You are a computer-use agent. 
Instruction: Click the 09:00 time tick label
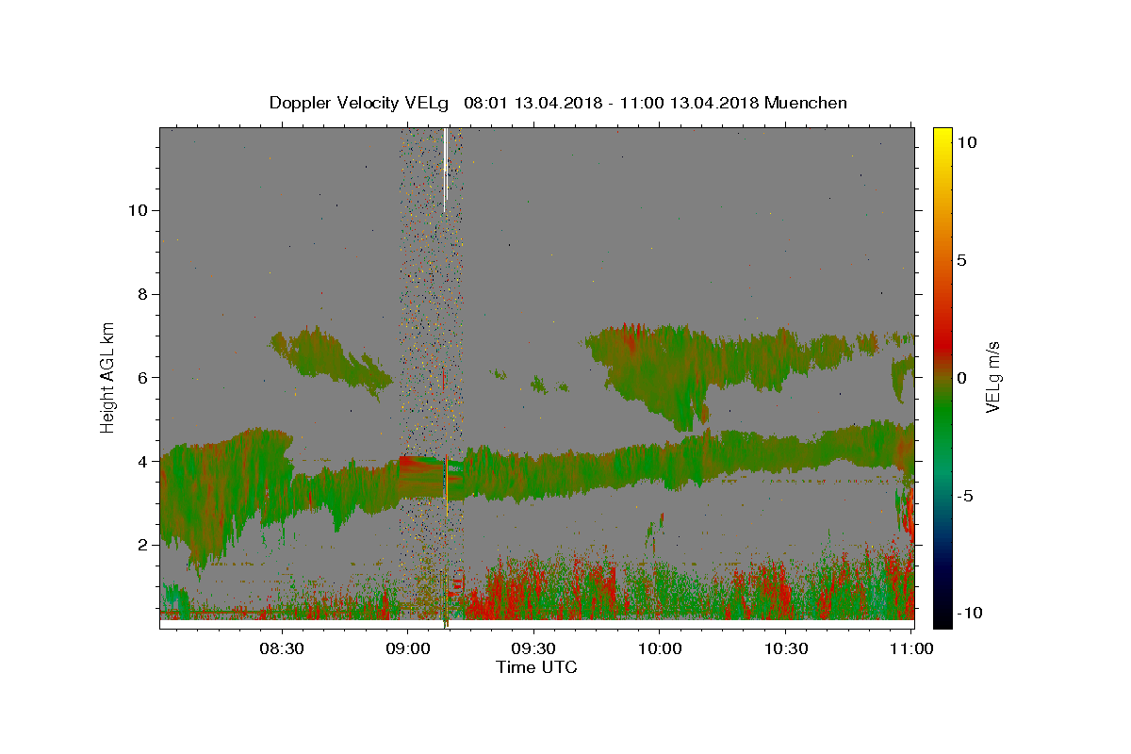coord(408,649)
